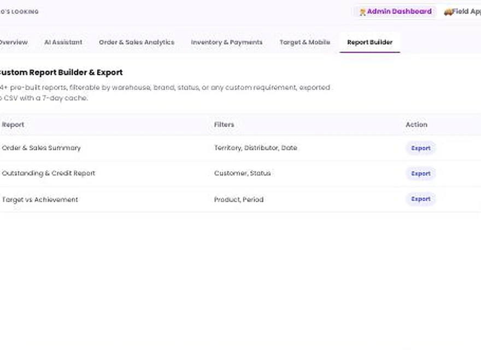This screenshot has width=481, height=350.
Task: Click the Admin Dashboard button
Action: tap(395, 11)
